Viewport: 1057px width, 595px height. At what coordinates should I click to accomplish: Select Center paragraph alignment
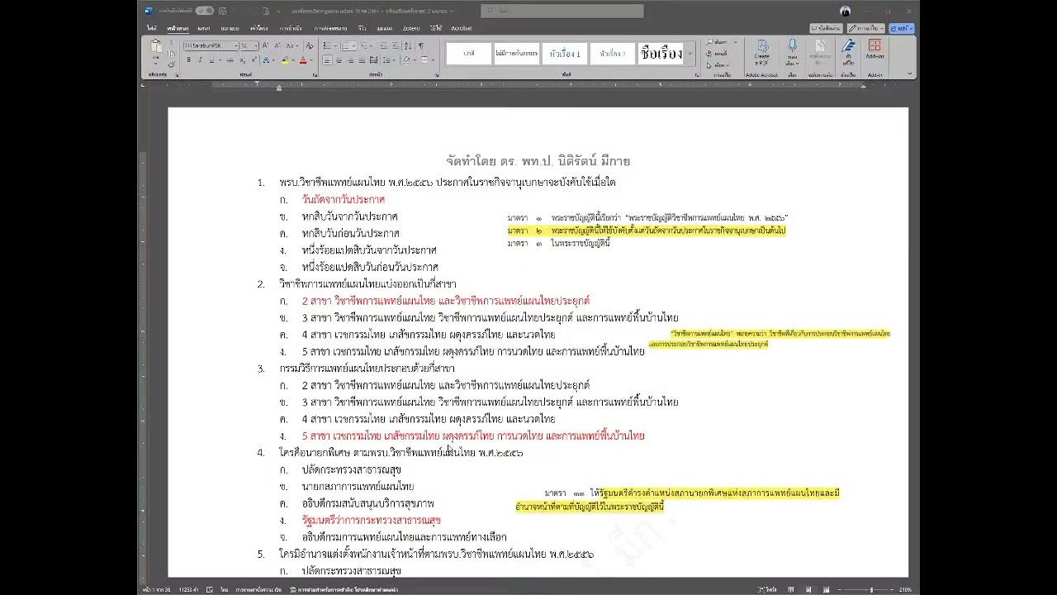tap(339, 60)
